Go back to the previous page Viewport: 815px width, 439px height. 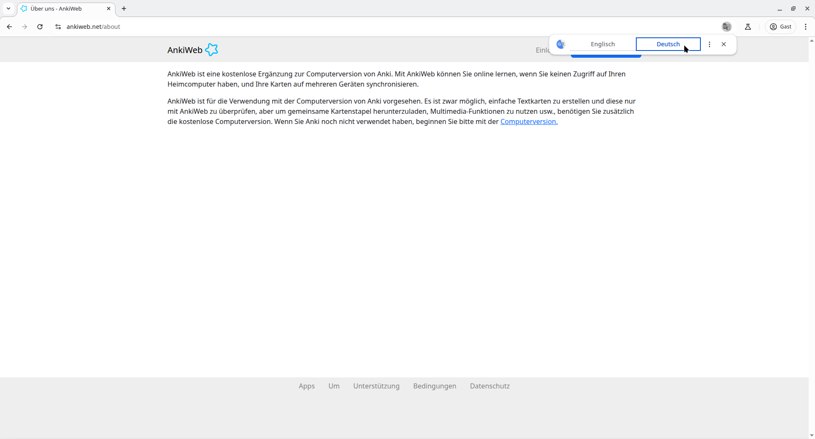[x=9, y=27]
